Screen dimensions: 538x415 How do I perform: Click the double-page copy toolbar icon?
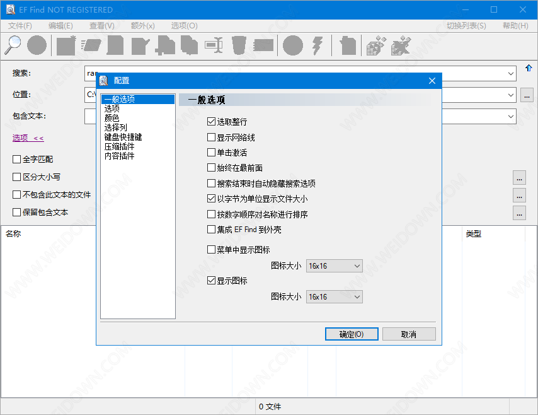(x=190, y=45)
